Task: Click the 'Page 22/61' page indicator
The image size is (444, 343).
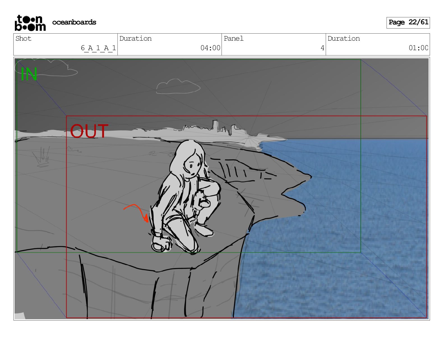Action: [408, 22]
